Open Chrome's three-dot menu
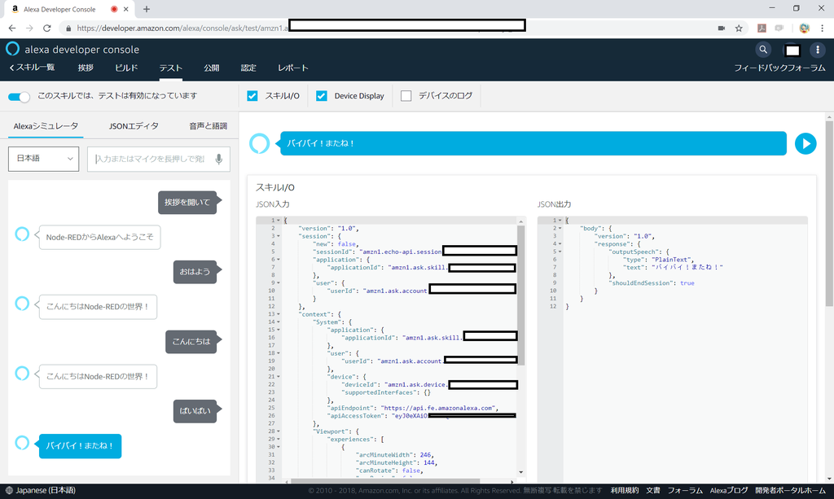Viewport: 834px width, 499px height. (823, 28)
